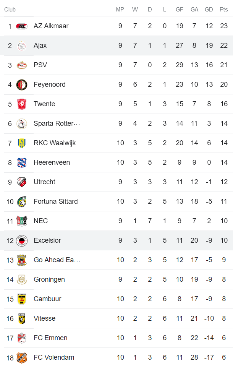Click the GD column header
This screenshot has width=233, height=370.
click(x=209, y=10)
